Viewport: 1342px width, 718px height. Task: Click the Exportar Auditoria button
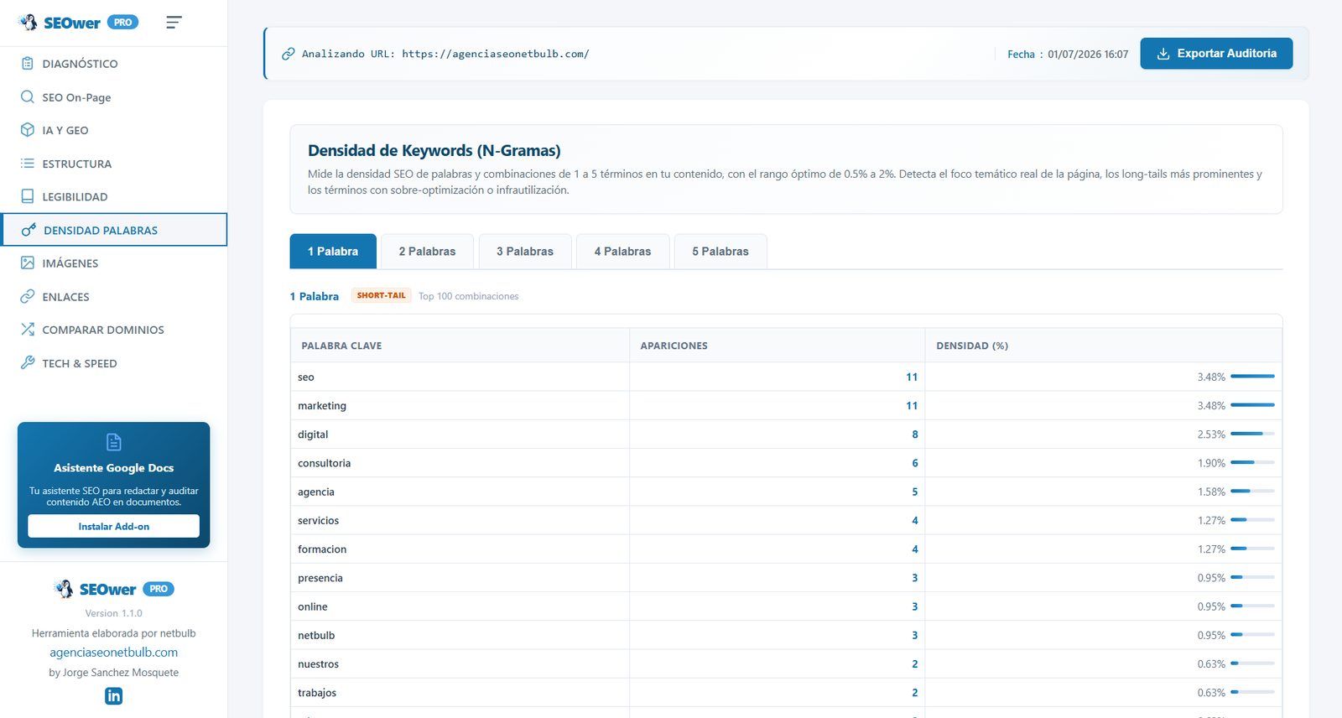(x=1216, y=54)
